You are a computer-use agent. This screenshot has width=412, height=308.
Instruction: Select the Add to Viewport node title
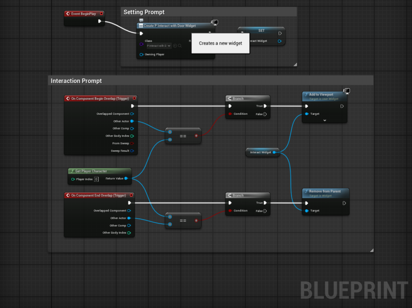pyautogui.click(x=321, y=95)
